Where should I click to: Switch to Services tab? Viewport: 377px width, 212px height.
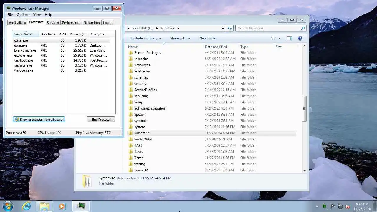pos(53,23)
